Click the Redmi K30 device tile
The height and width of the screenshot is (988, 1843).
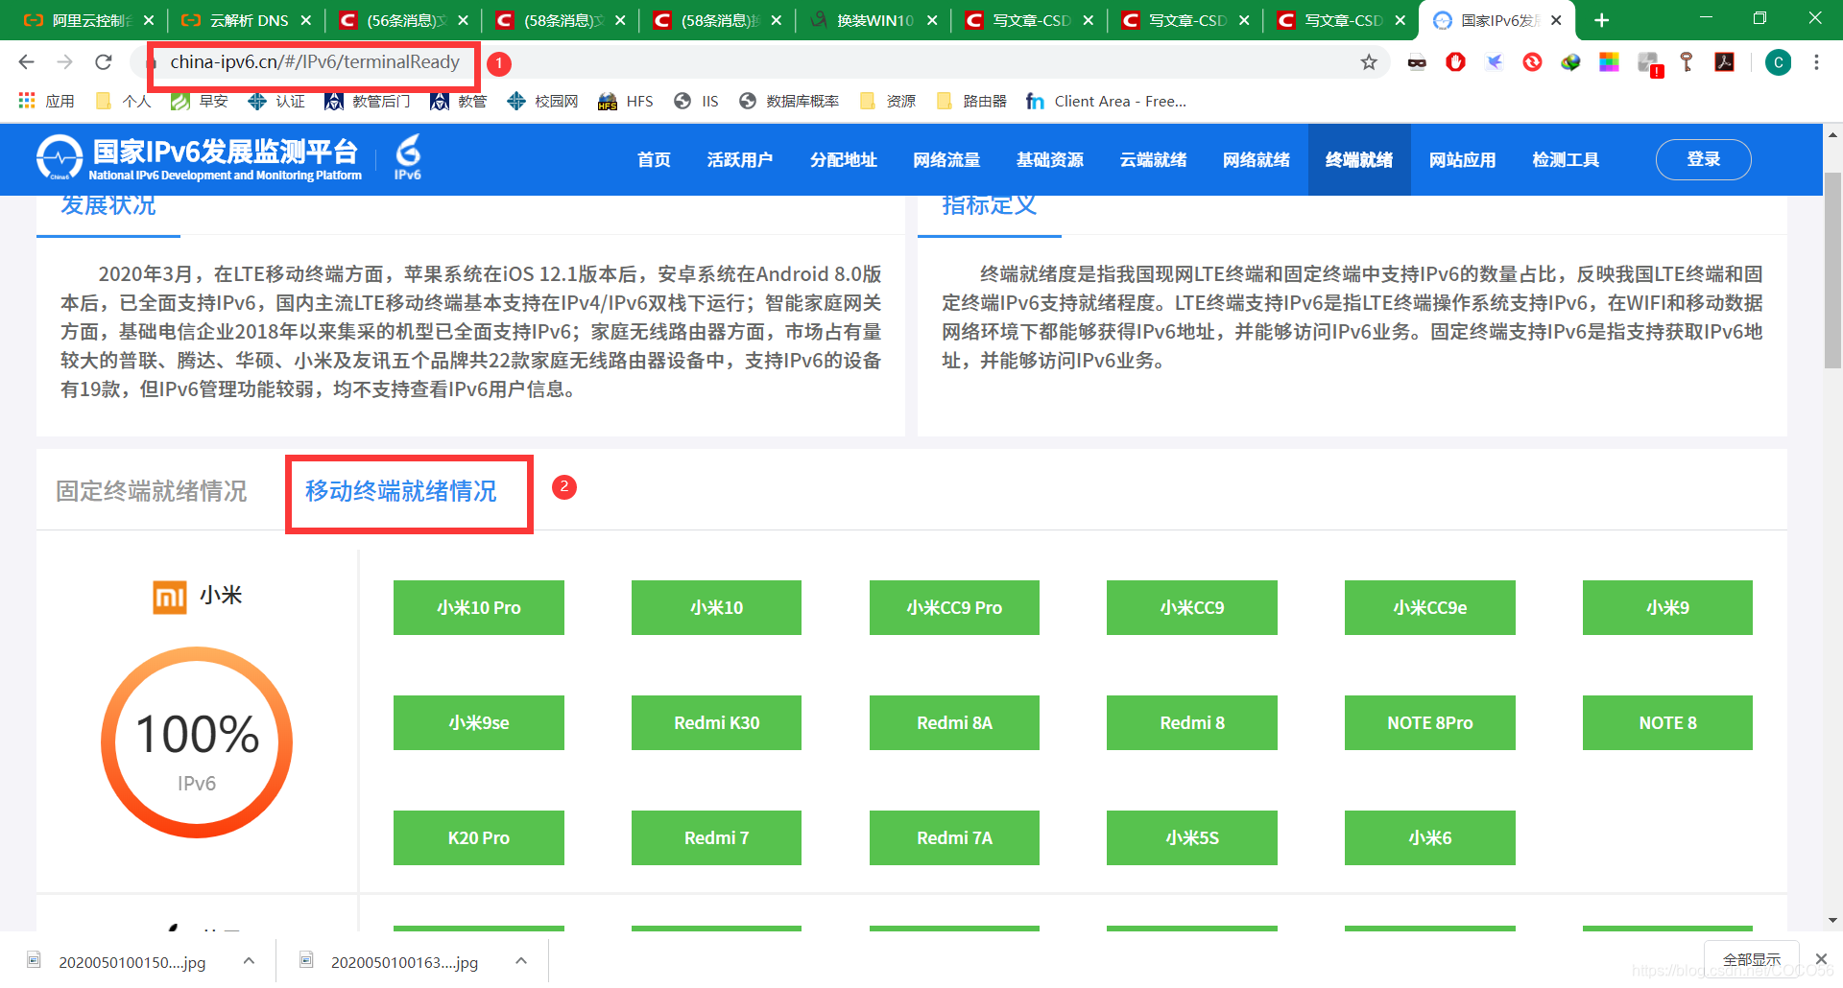coord(716,722)
